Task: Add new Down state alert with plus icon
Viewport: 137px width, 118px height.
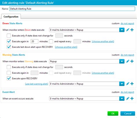Action: [132, 30]
